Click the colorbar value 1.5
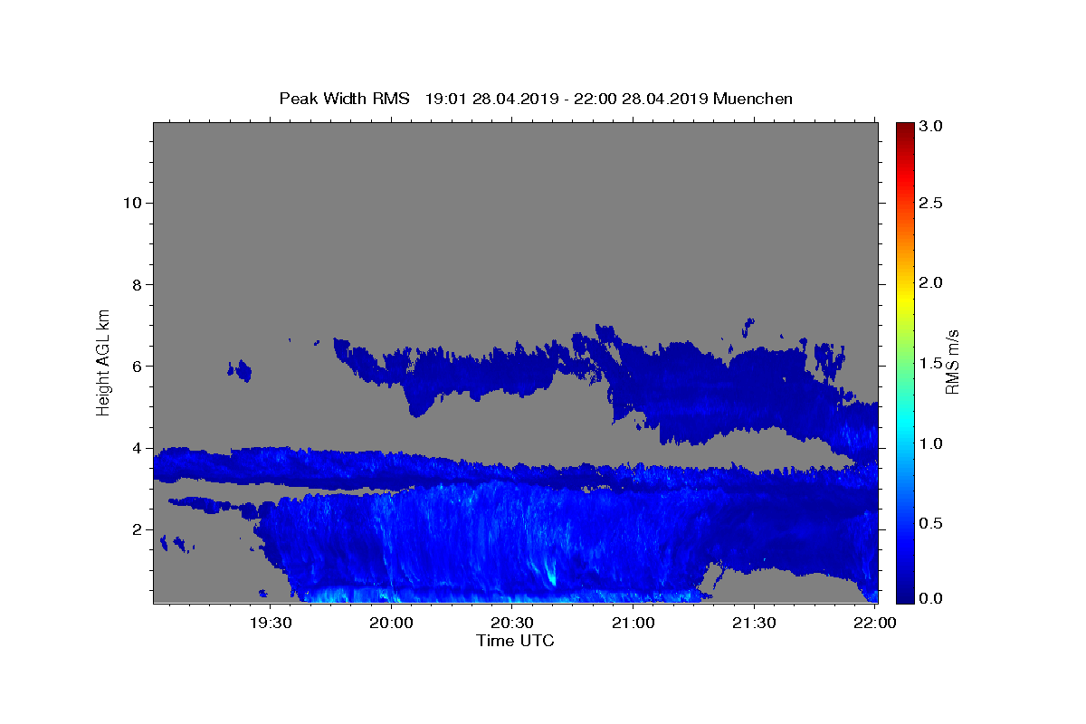Image resolution: width=1086 pixels, height=724 pixels. [x=931, y=363]
